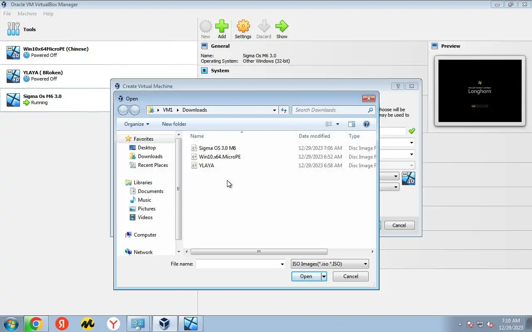Click the Back navigation arrow in Open dialog
The height and width of the screenshot is (332, 532).
coord(123,110)
